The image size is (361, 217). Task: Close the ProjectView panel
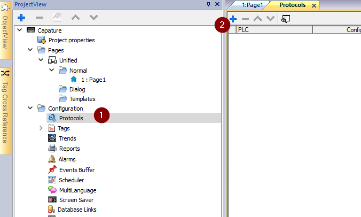(x=217, y=4)
